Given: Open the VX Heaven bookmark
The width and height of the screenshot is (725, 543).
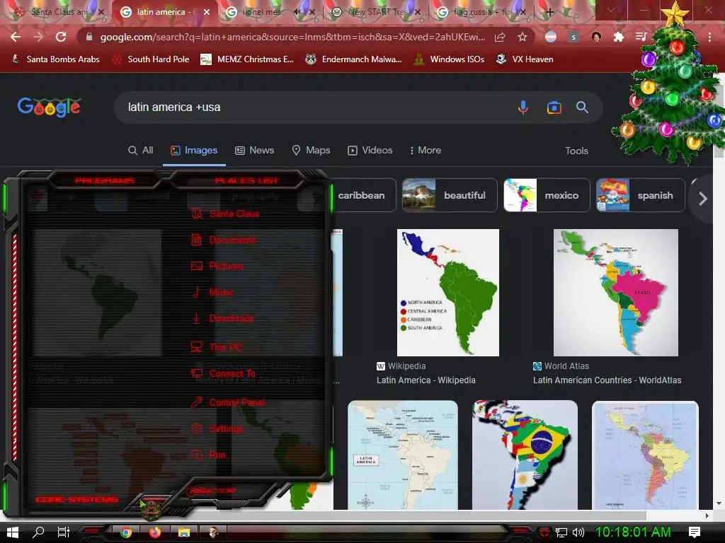Looking at the screenshot, I should point(525,59).
